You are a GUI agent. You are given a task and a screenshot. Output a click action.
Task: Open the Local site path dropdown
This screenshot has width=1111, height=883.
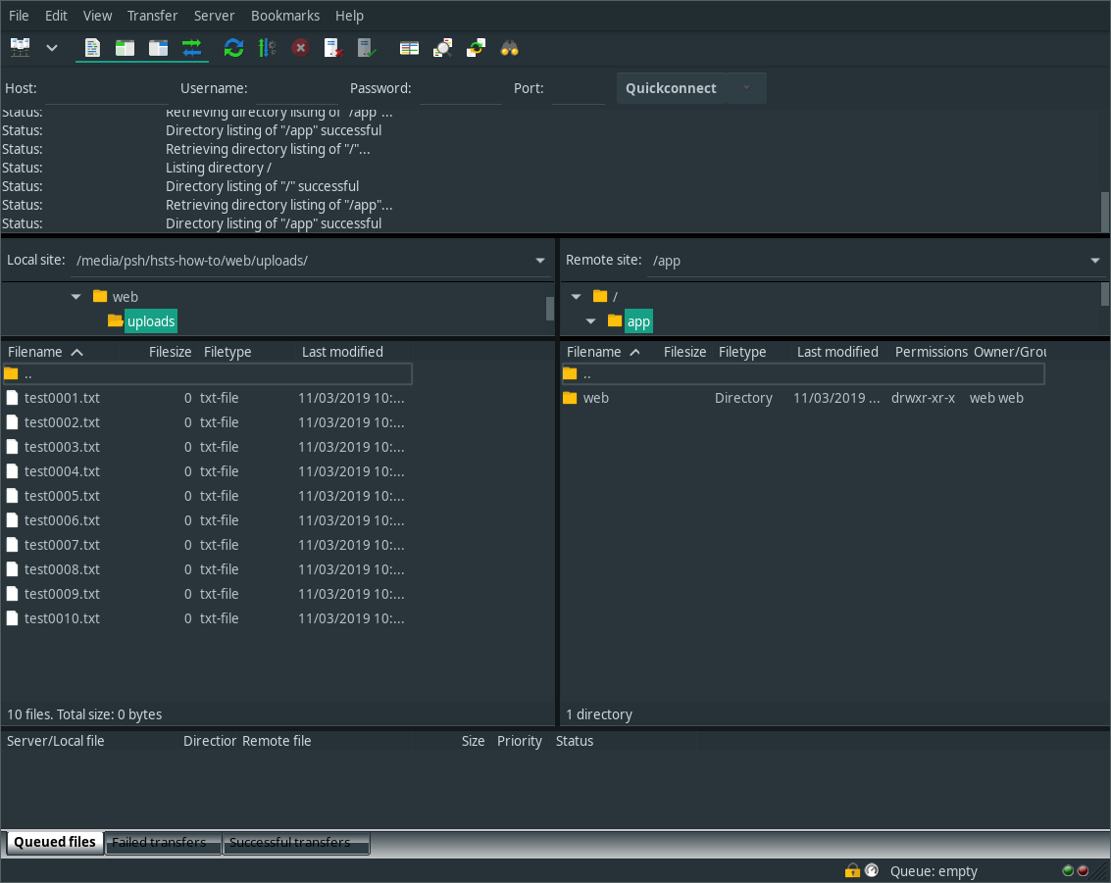[539, 260]
